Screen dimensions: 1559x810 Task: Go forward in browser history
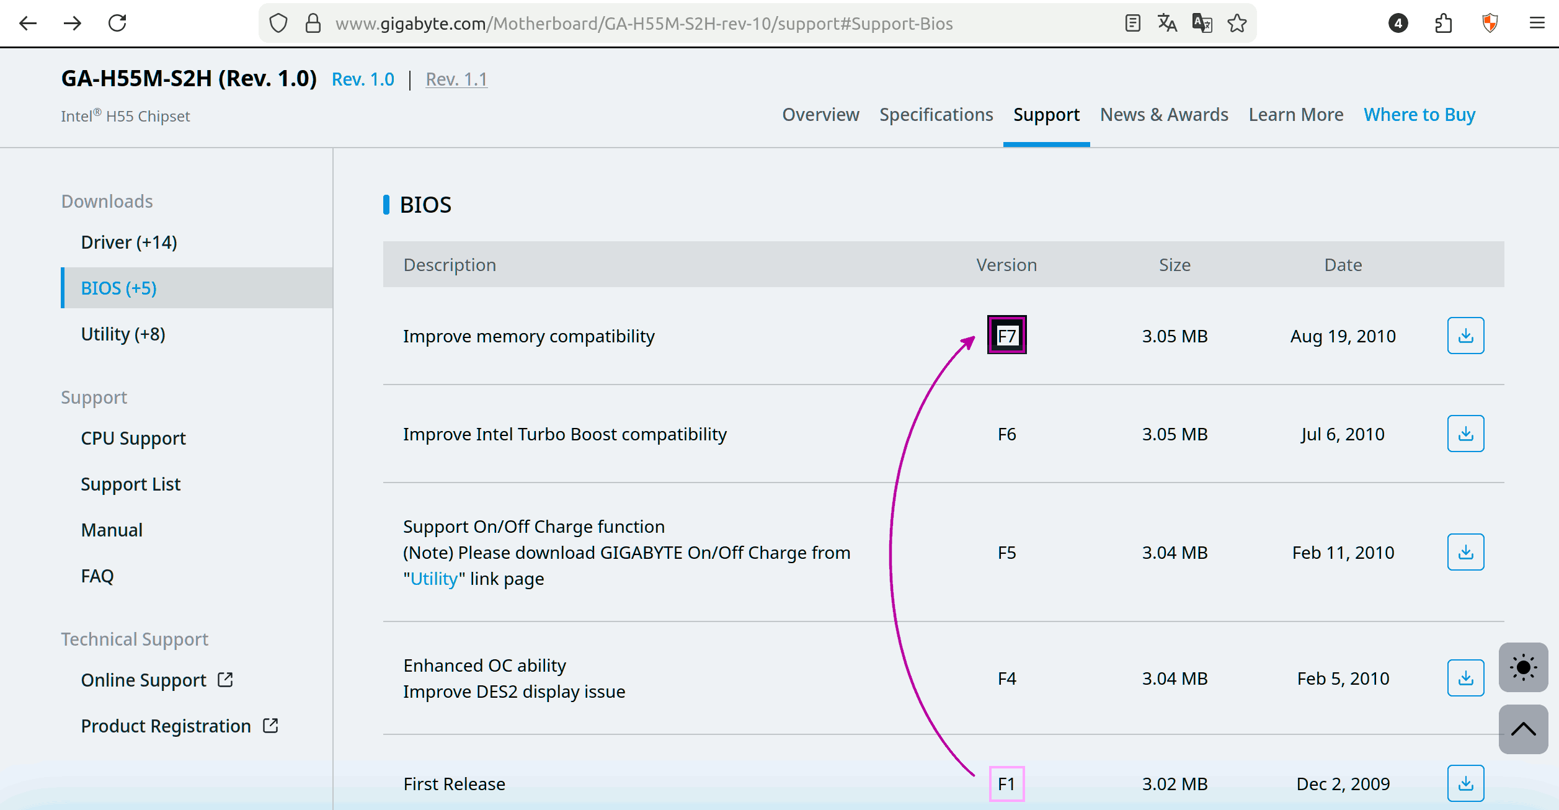[x=73, y=24]
